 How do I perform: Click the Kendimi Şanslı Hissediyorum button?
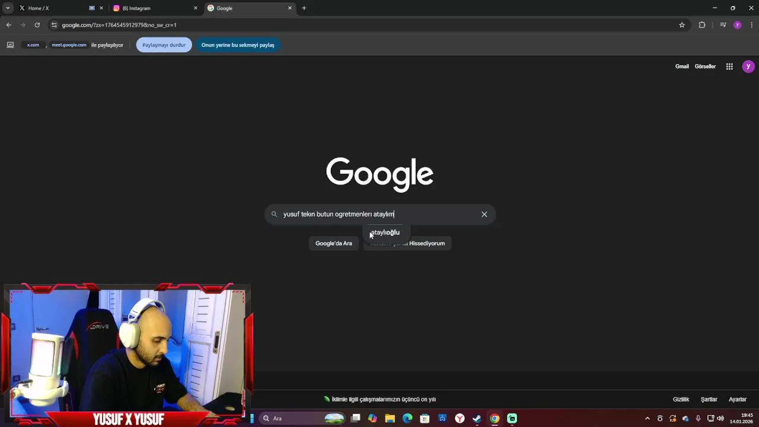tap(407, 243)
